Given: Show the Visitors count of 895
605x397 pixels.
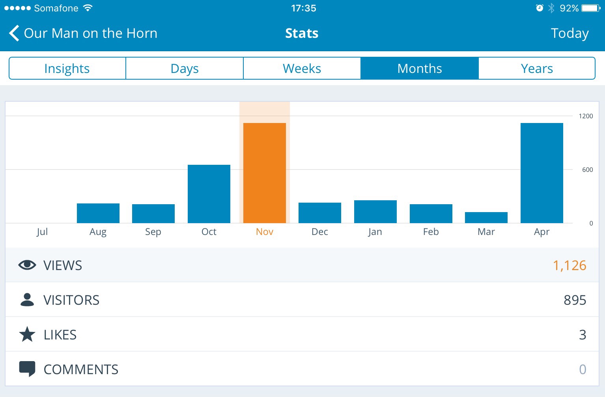Looking at the screenshot, I should [x=575, y=300].
